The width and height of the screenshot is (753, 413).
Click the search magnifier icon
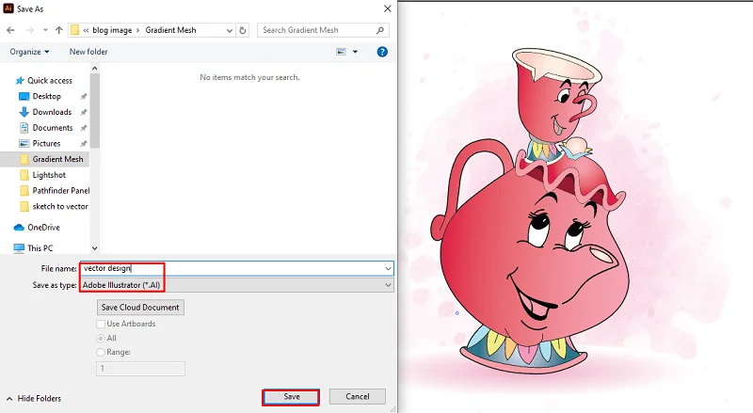[380, 30]
